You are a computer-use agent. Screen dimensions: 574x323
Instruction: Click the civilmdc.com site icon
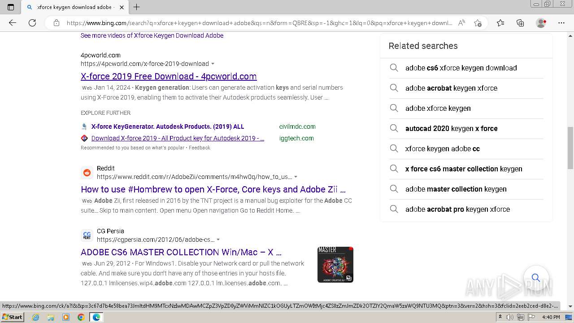84,127
